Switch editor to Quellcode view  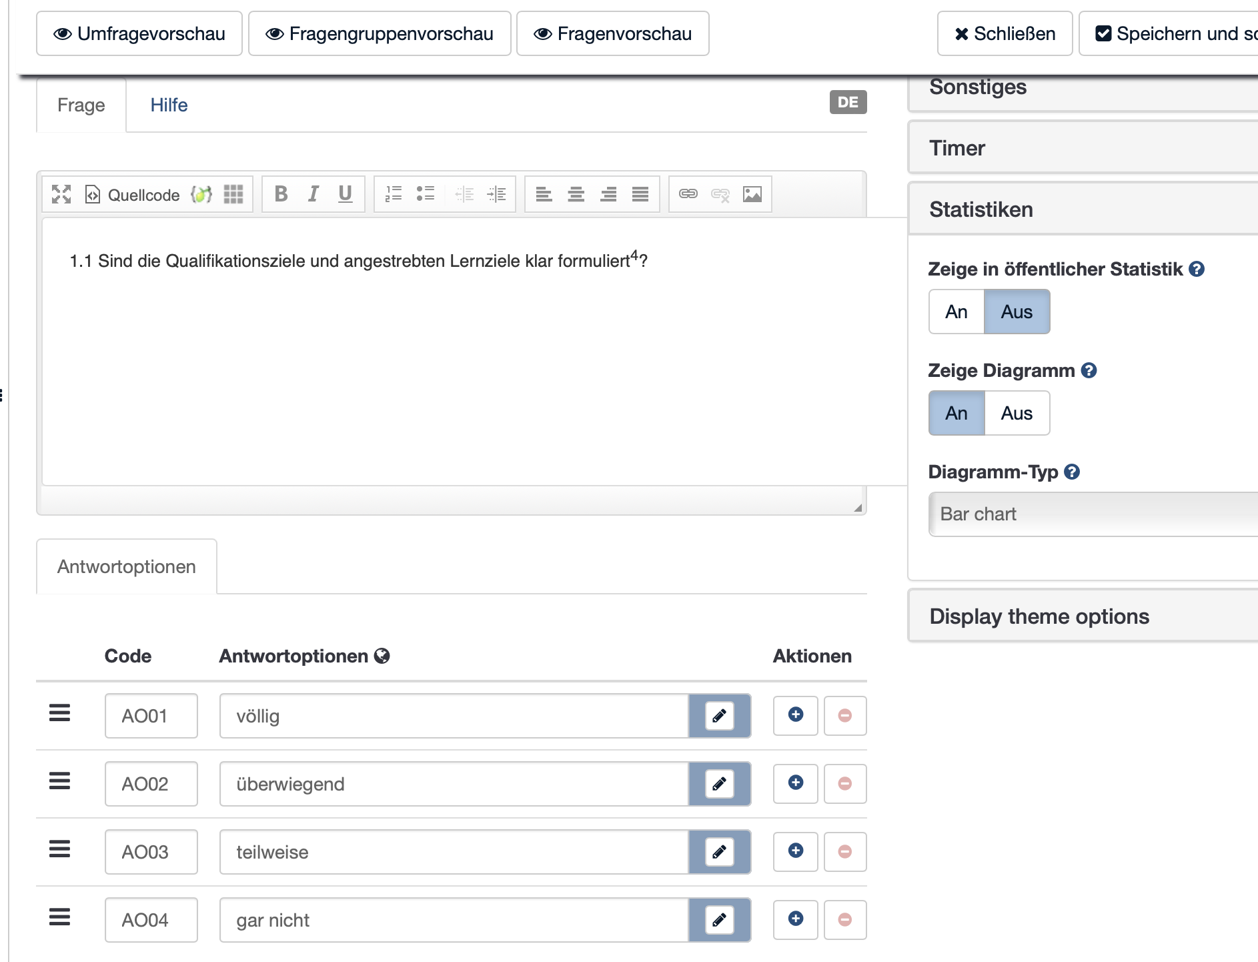(x=133, y=195)
